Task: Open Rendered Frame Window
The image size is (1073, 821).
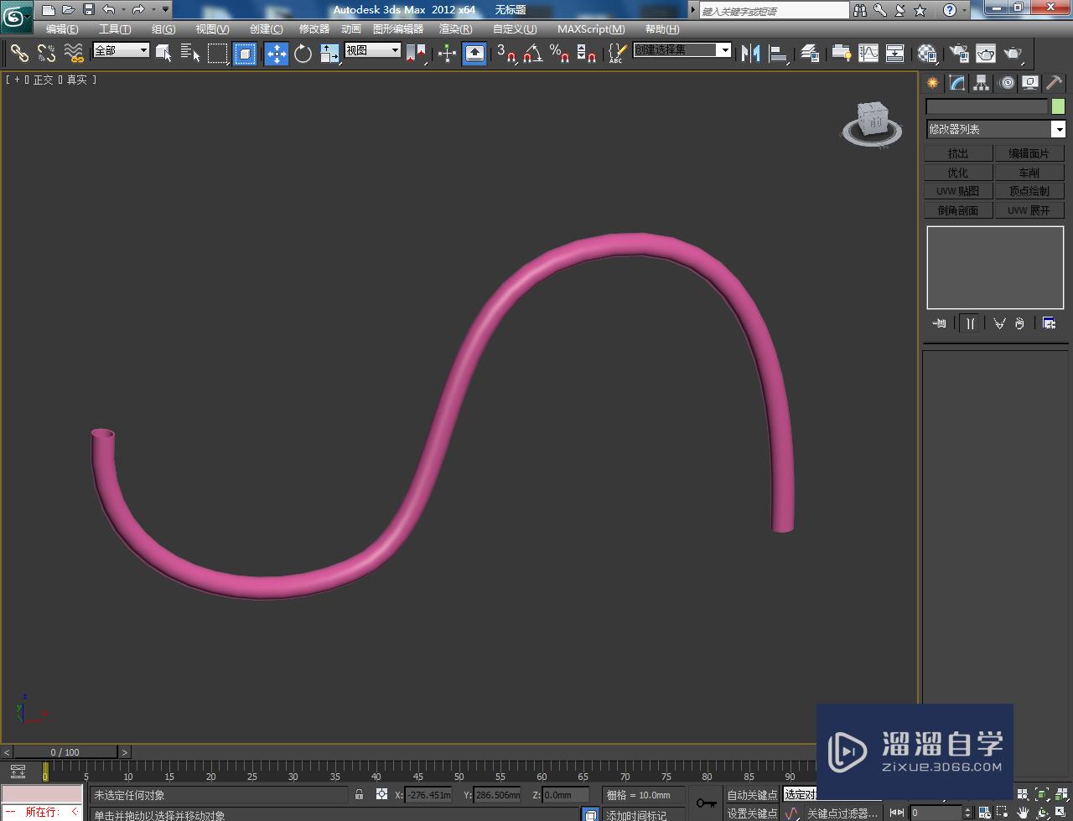Action: click(x=986, y=53)
